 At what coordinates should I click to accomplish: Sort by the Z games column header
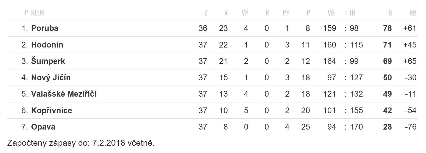pyautogui.click(x=206, y=13)
